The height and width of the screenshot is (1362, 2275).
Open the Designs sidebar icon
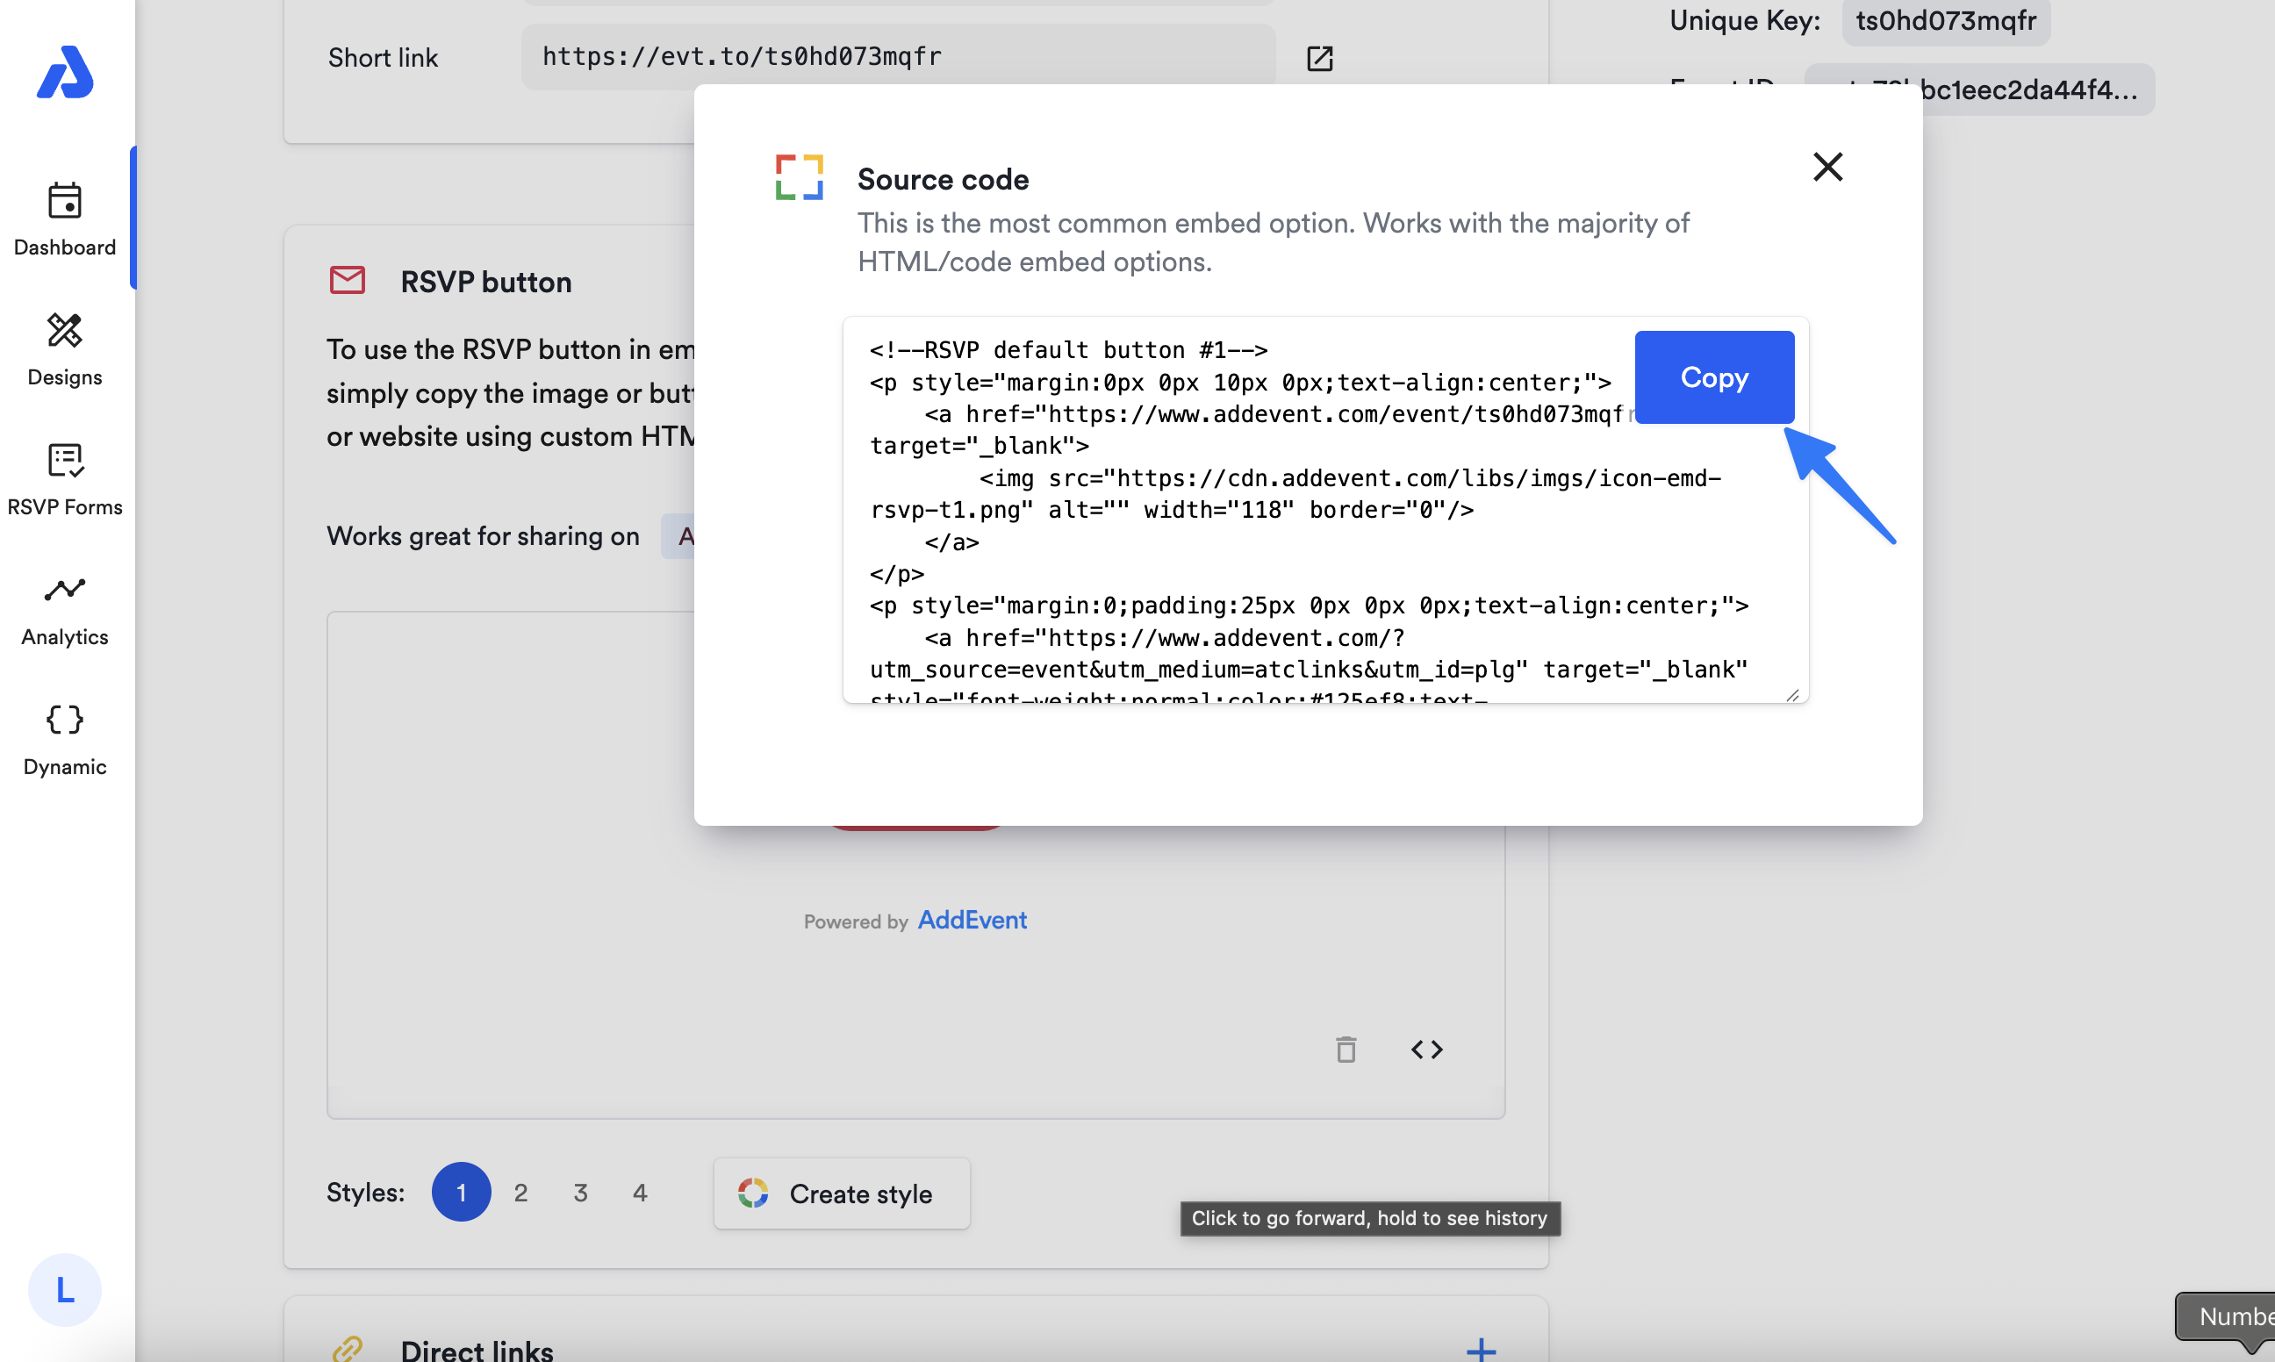(64, 348)
